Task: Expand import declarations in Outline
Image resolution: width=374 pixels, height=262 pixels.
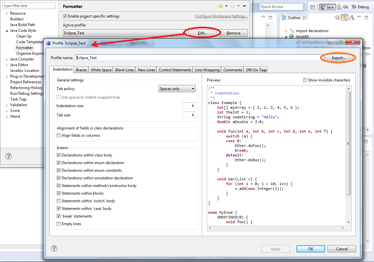Action: pos(286,31)
